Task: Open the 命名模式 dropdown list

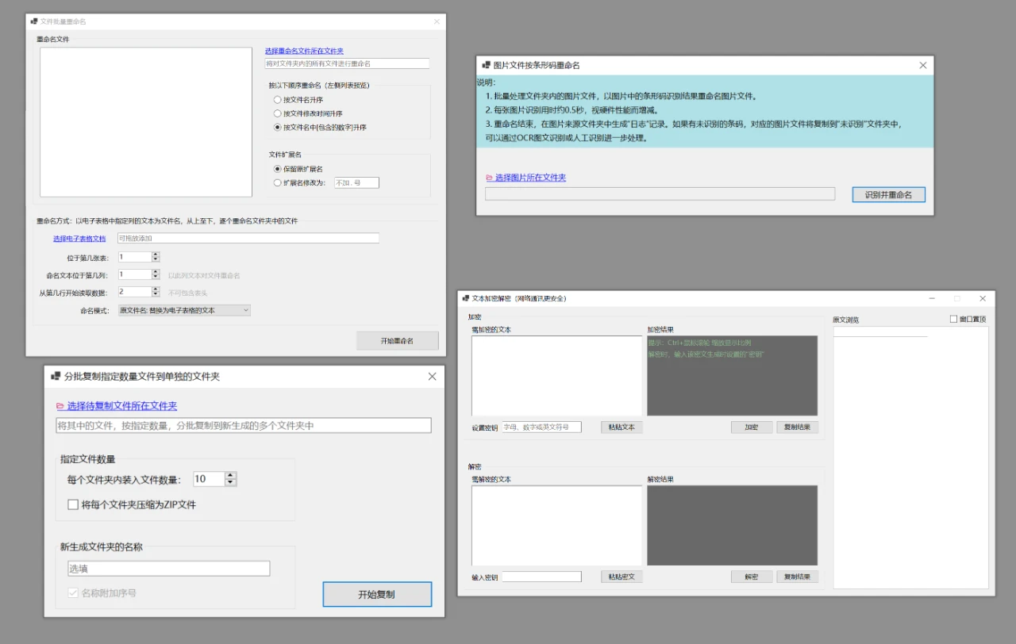Action: [183, 310]
